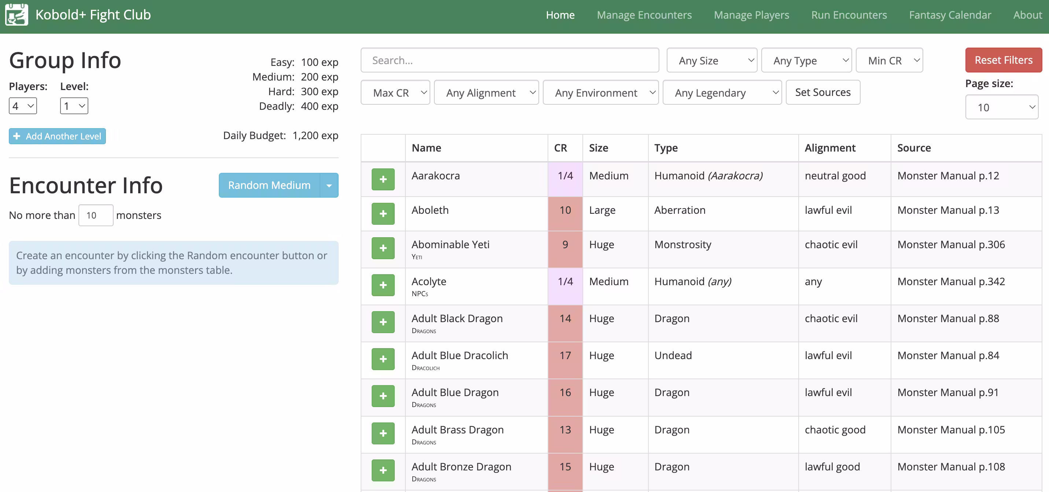Expand the Random Medium arrow dropdown

pyautogui.click(x=329, y=185)
